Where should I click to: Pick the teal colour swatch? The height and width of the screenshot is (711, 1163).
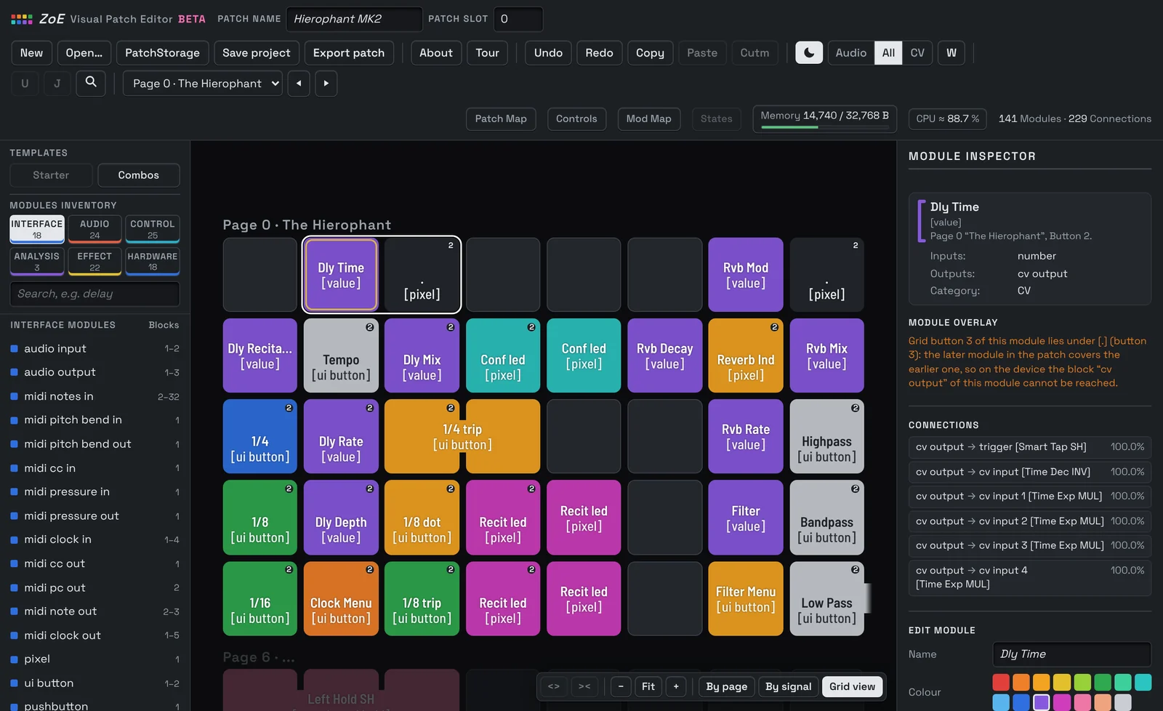[x=1143, y=682]
